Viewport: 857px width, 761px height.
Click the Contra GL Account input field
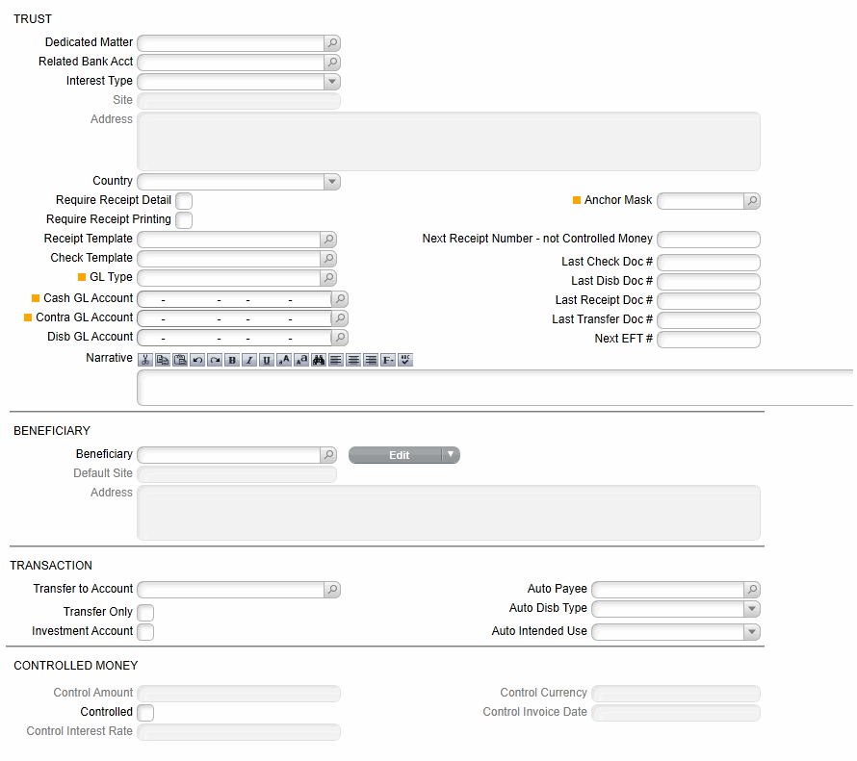pos(235,317)
